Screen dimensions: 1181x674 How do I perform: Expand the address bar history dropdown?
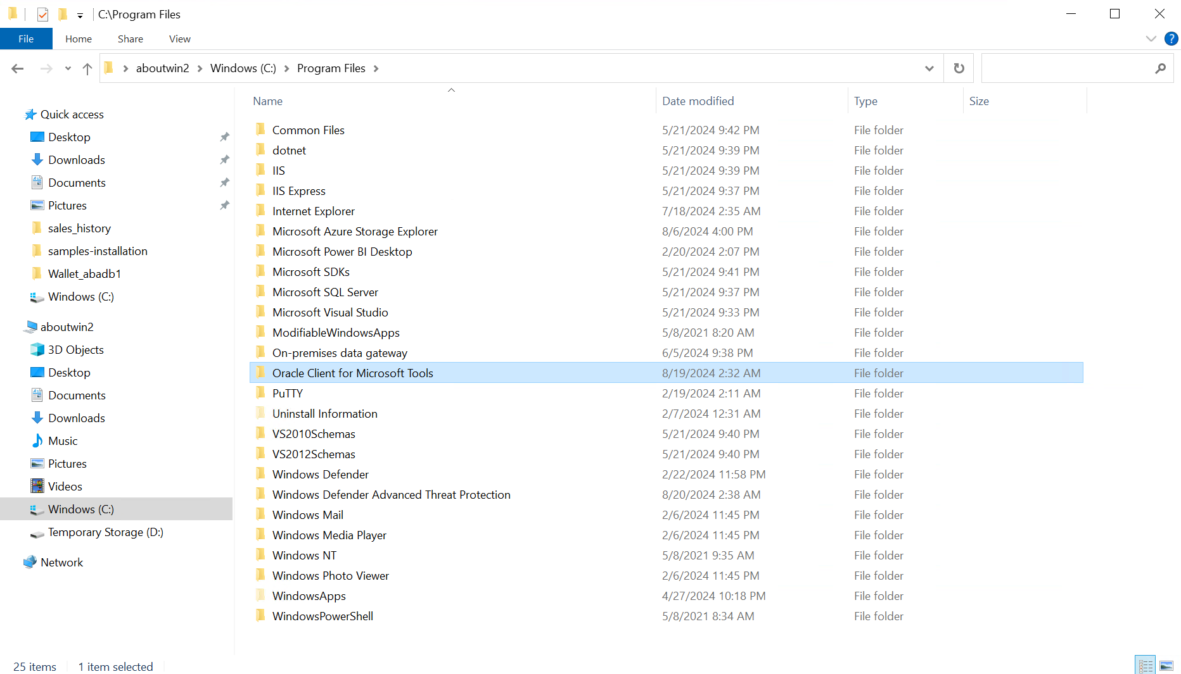[x=929, y=68]
